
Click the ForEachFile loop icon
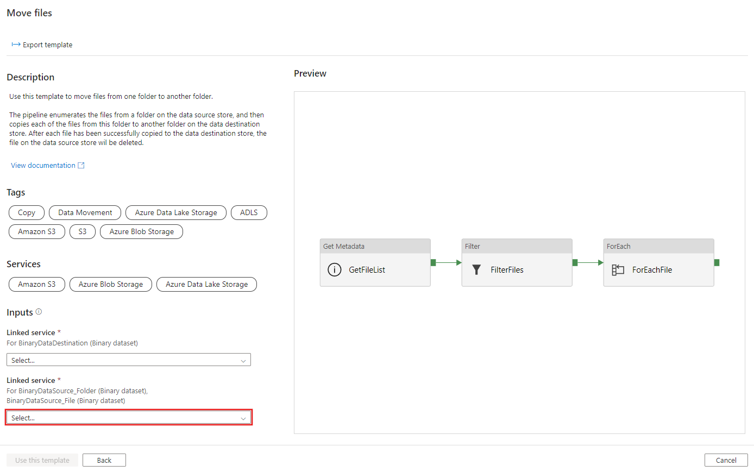[x=618, y=269]
